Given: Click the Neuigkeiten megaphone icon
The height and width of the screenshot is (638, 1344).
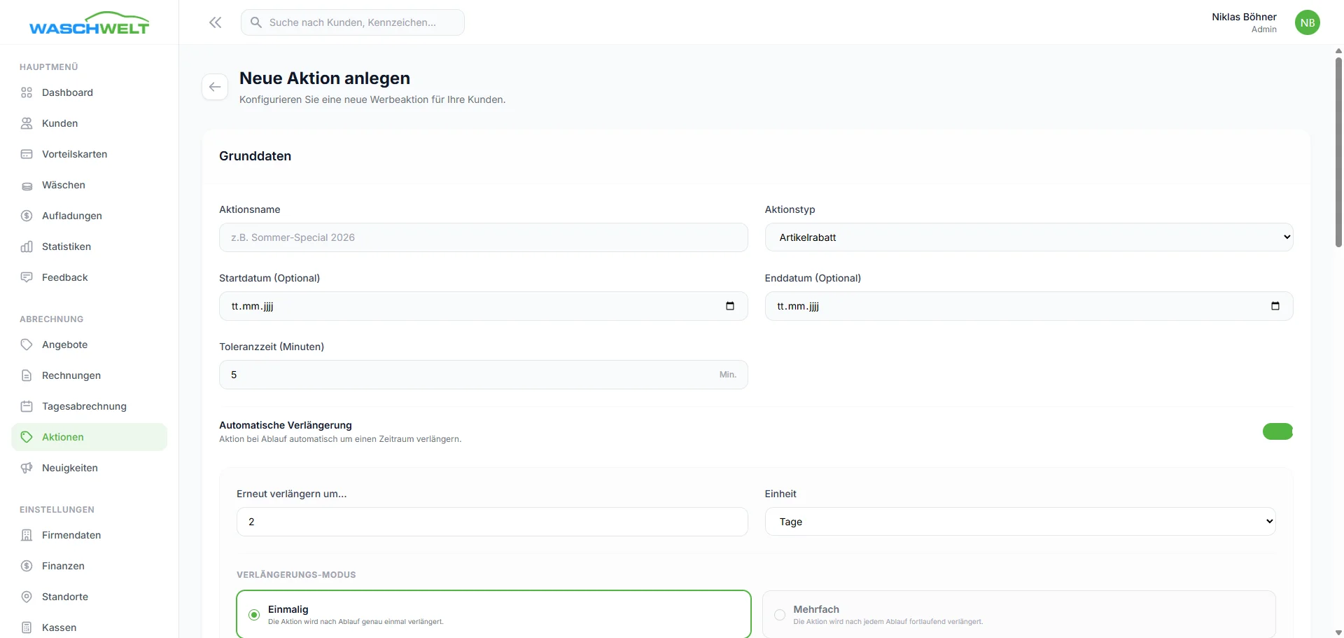Looking at the screenshot, I should [27, 468].
